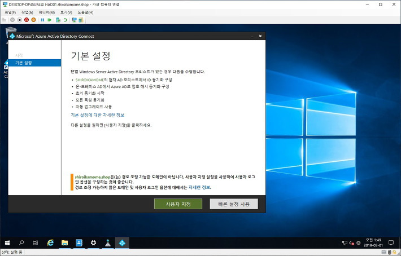Click the network icon in the guest tray
The width and height of the screenshot is (401, 256).
[345, 243]
